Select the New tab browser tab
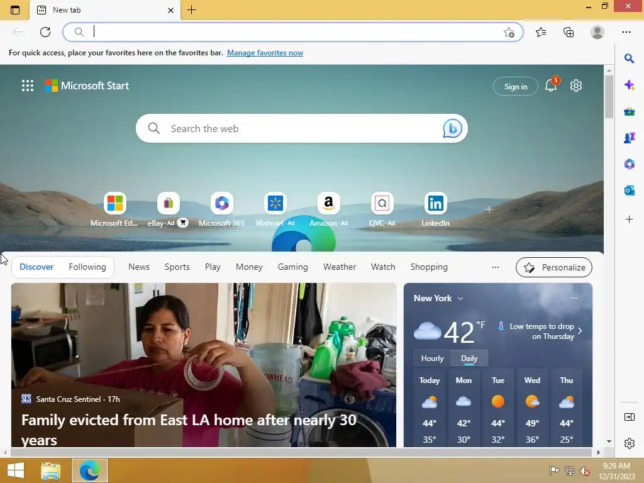This screenshot has height=483, width=644. 105,10
